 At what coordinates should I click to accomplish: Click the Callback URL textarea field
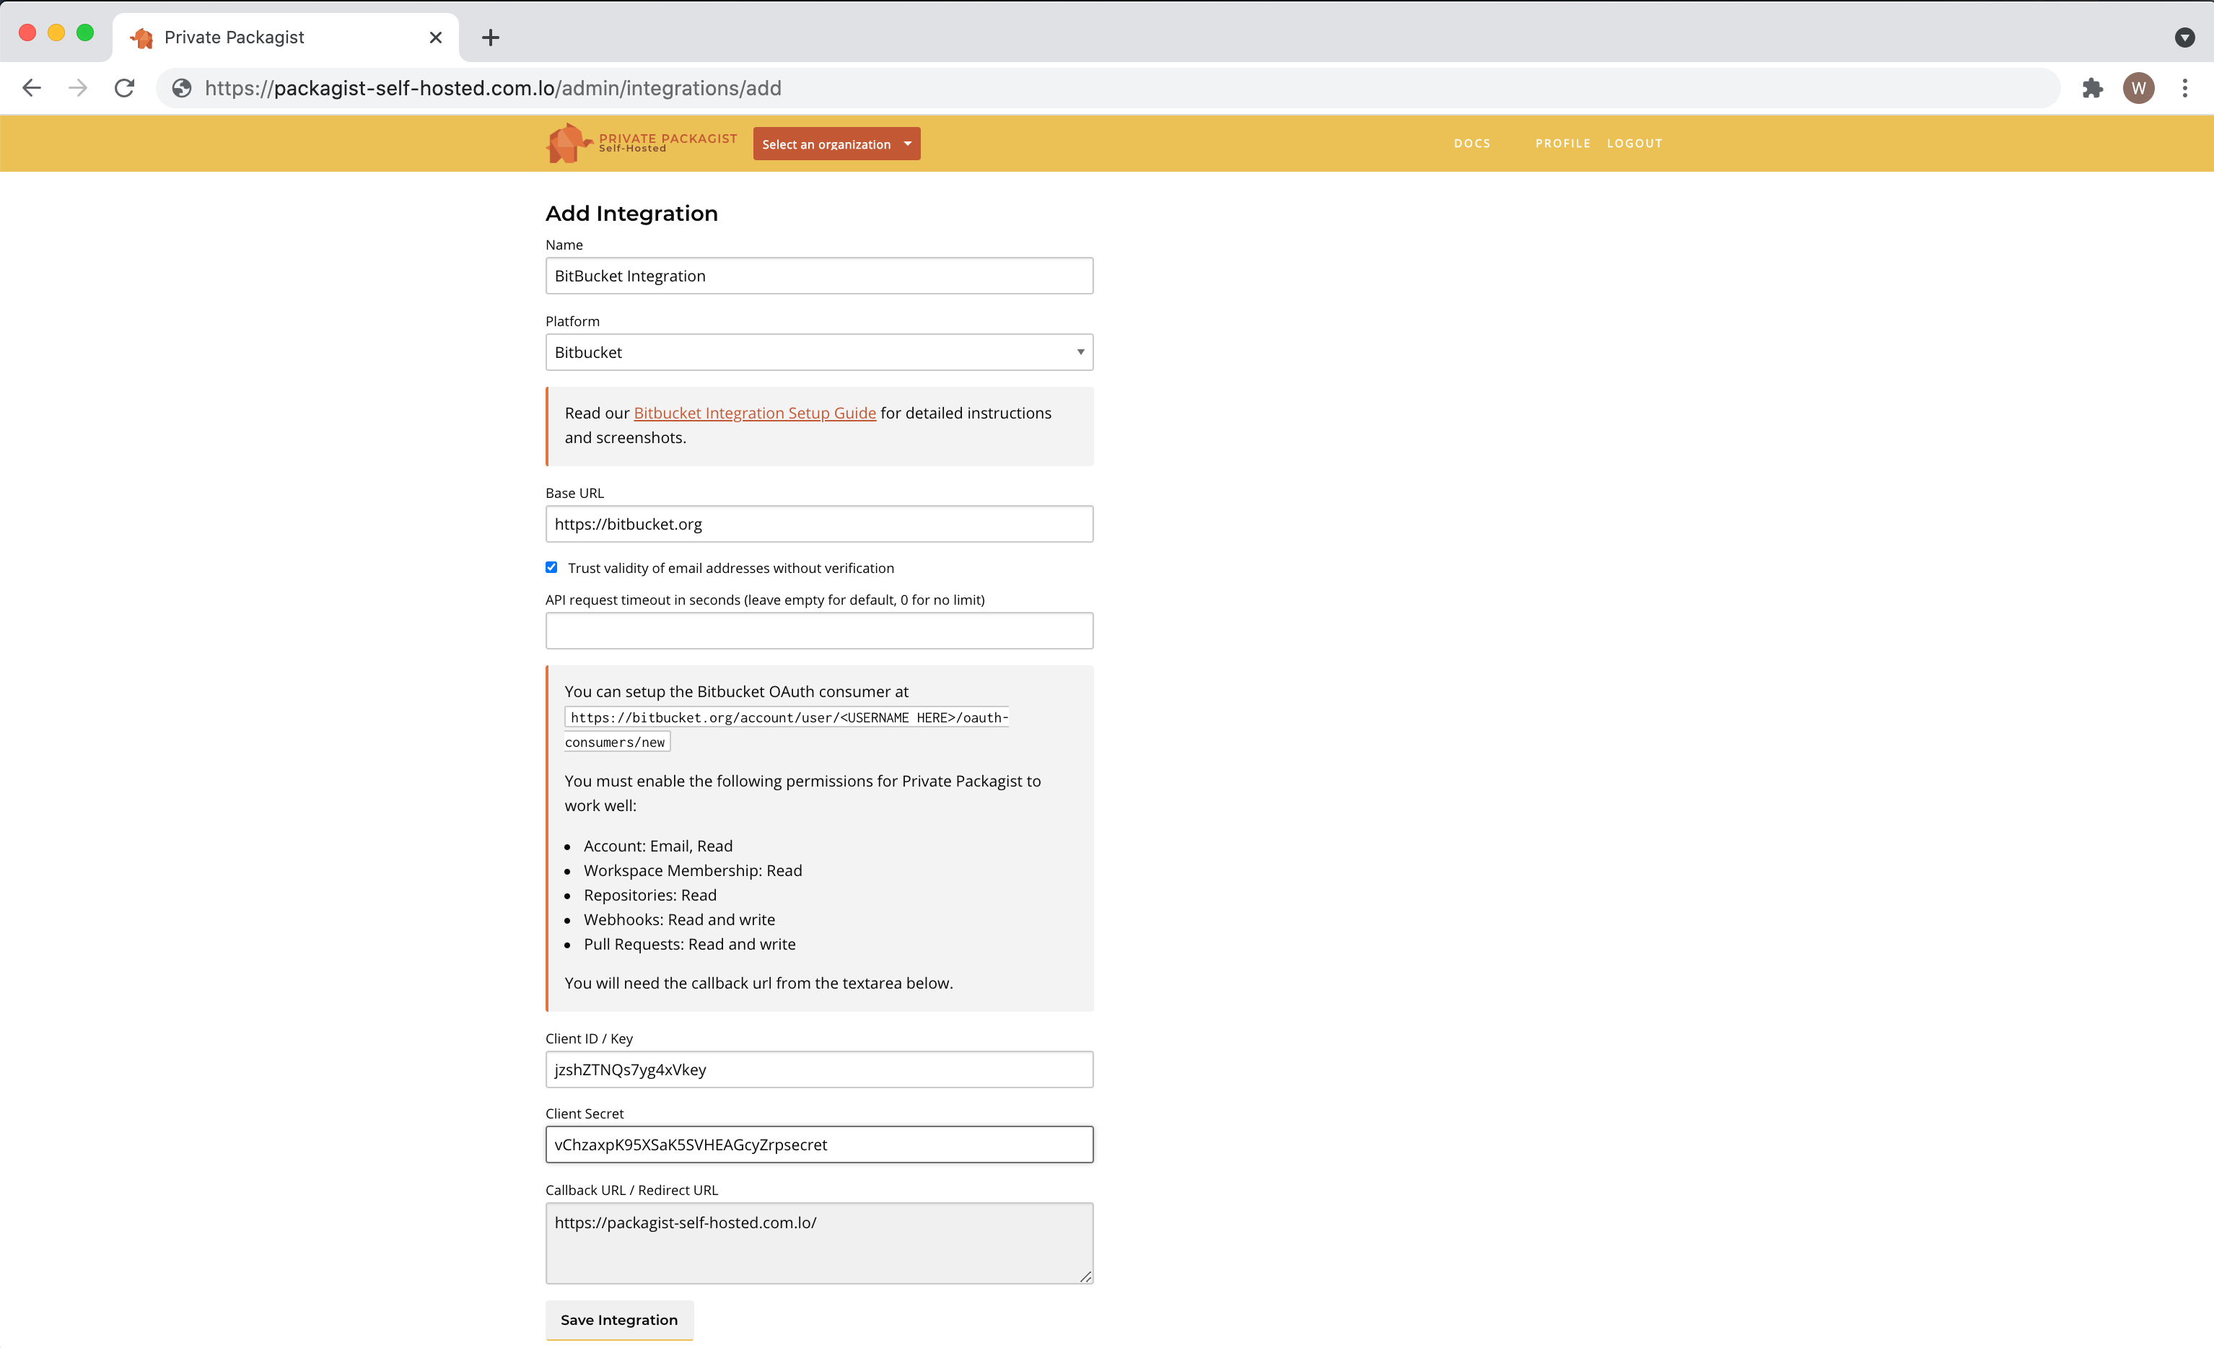pyautogui.click(x=819, y=1243)
